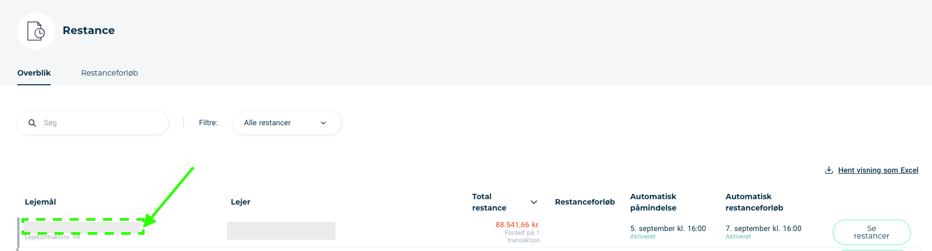Click the Automatisk restanceforløb column header
932x251 pixels.
coord(754,202)
